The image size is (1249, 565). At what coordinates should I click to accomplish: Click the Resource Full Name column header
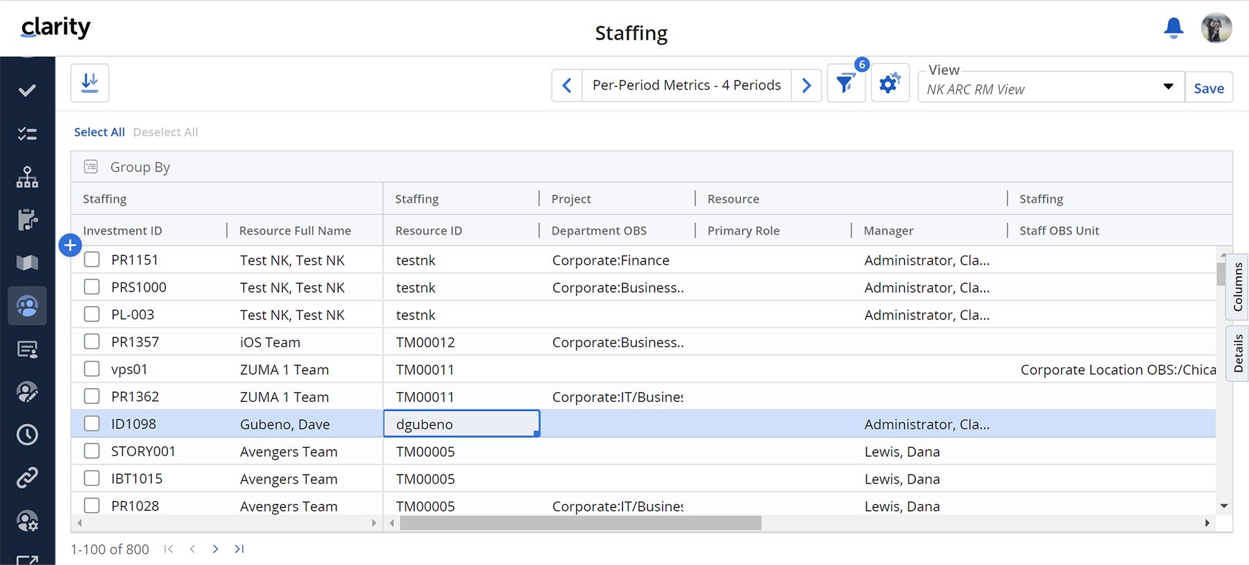pyautogui.click(x=295, y=230)
